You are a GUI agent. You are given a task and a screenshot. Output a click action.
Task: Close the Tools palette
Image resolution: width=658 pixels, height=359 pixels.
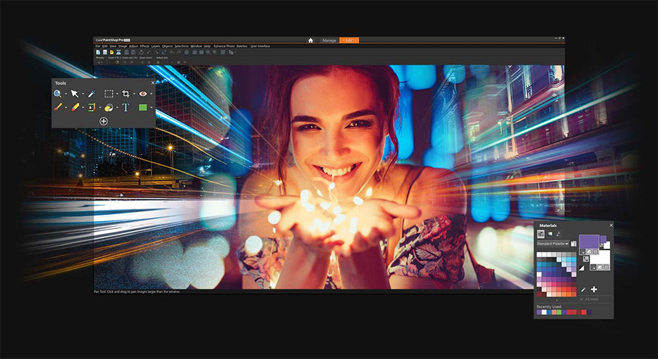(153, 83)
